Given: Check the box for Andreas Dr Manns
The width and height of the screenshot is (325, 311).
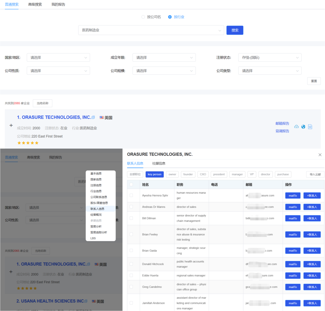Looking at the screenshot, I should point(131,207).
